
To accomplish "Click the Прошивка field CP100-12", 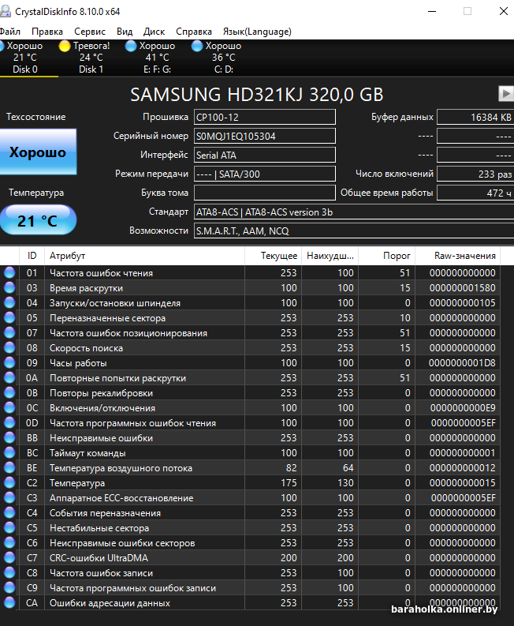I will click(264, 117).
